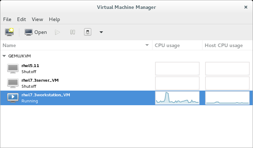Click the Shutoff status under rhel7.3server_VM

pos(29,86)
